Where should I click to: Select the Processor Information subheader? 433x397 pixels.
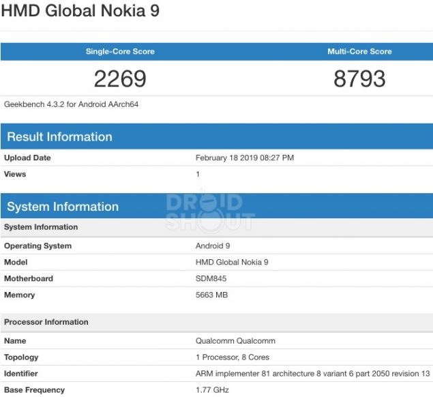[x=217, y=322]
